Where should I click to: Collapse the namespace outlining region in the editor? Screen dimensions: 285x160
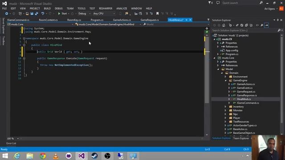coord(24,38)
